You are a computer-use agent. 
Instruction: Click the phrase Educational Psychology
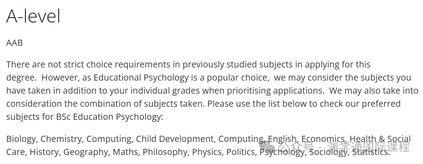(141, 78)
